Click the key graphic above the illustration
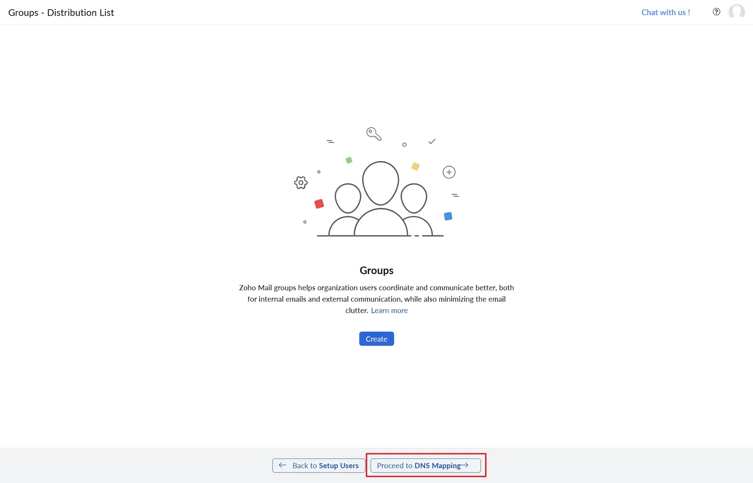753x483 pixels. coord(372,133)
